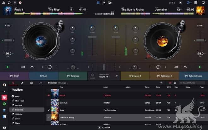Trigger the SFX Impact 1 sample pad
This screenshot has width=208, height=130.
pyautogui.click(x=135, y=76)
